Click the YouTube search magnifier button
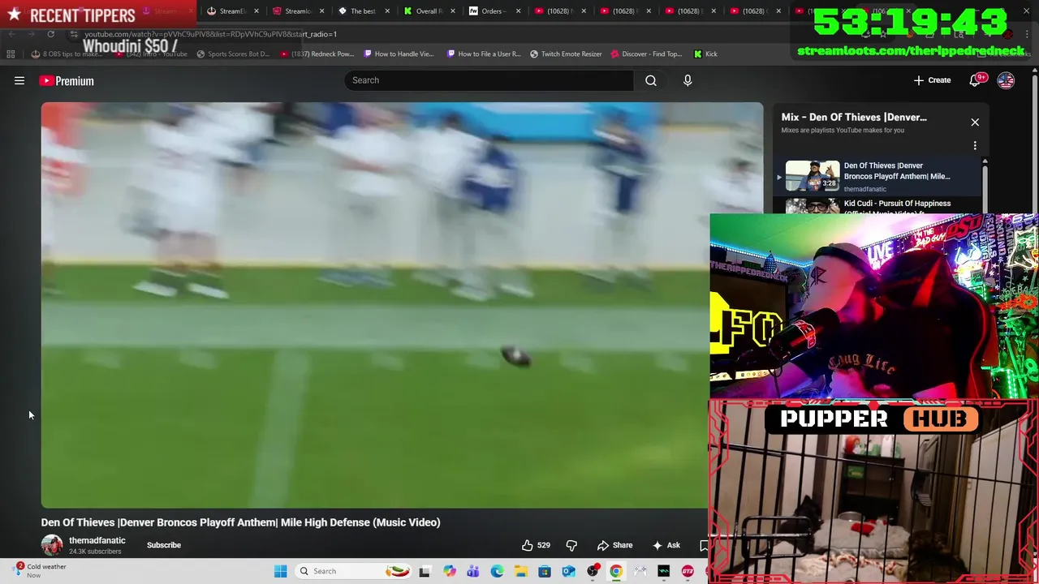 651,80
